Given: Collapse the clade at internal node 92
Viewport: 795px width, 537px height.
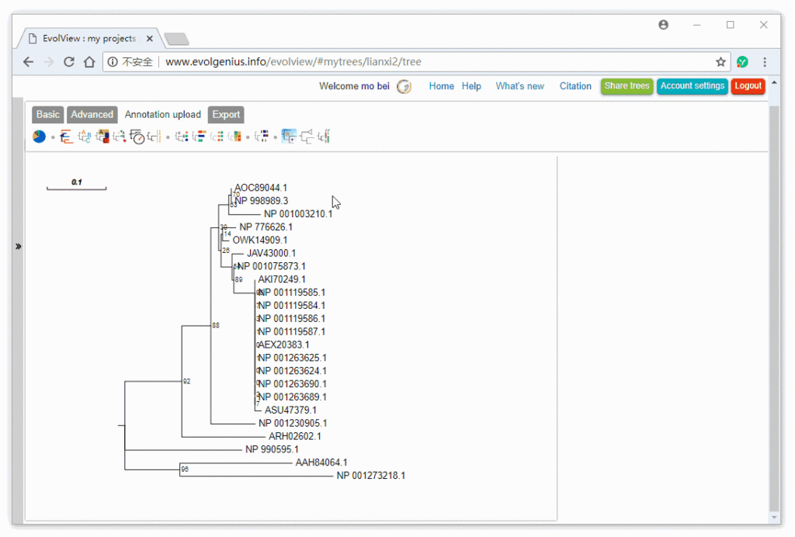Looking at the screenshot, I should click(x=186, y=381).
